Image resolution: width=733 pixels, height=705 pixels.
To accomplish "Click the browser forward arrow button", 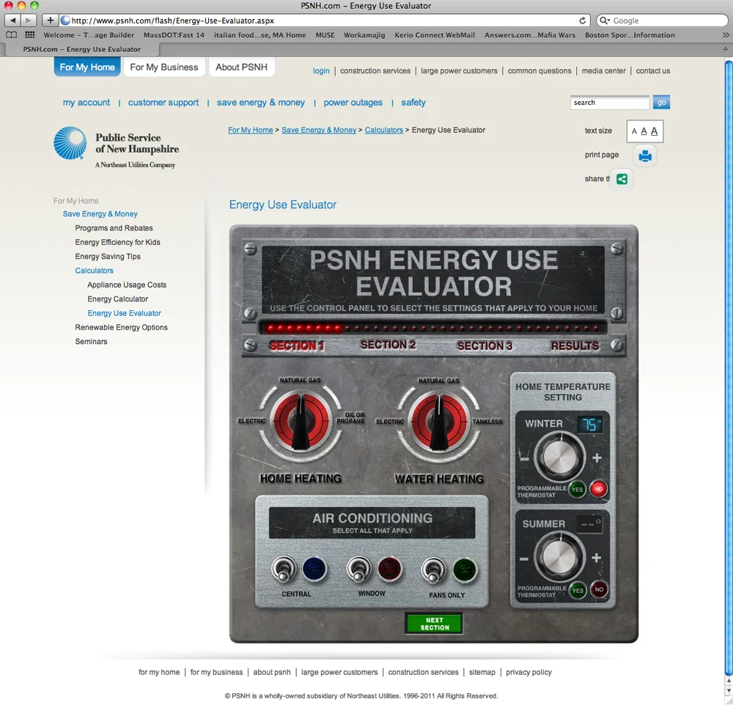I will click(x=29, y=20).
